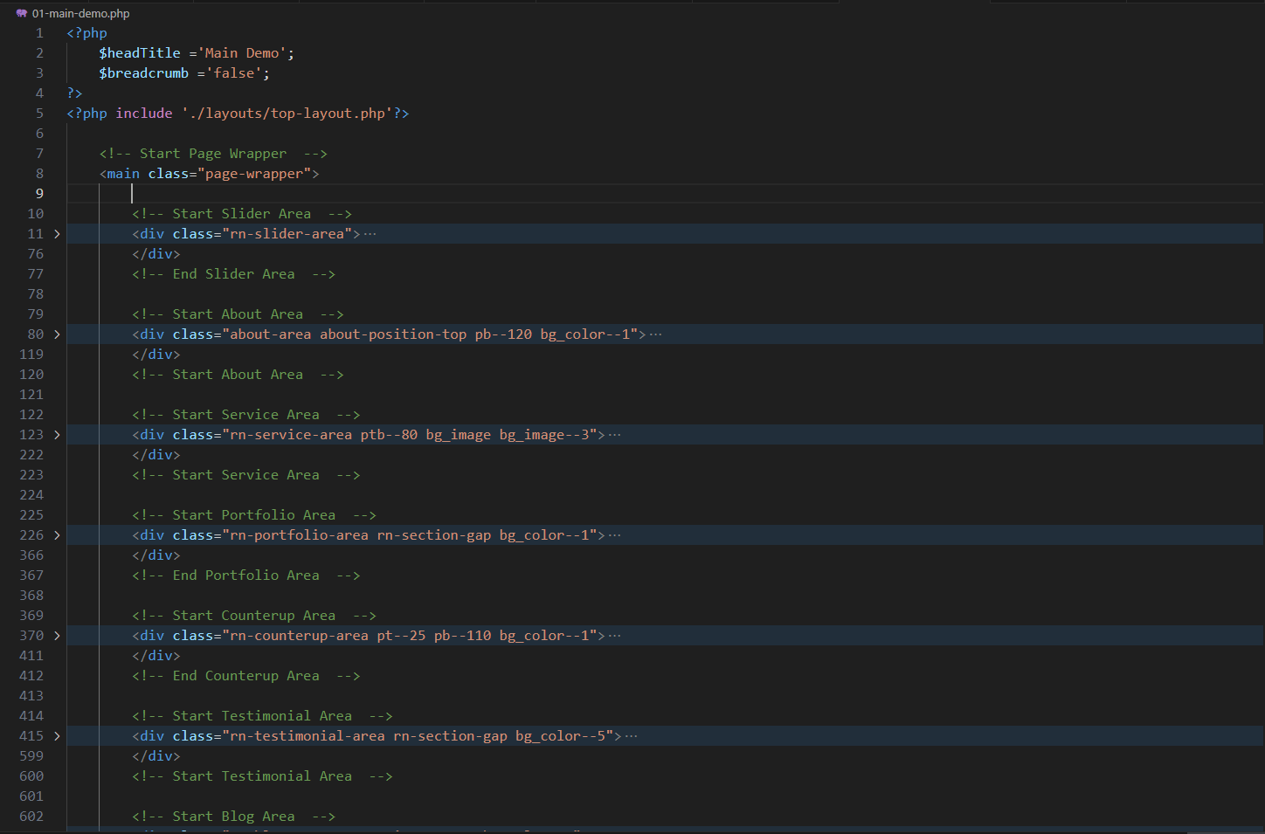Viewport: 1265px width, 834px height.
Task: Place cursor on the $headTitle variable
Action: pyautogui.click(x=140, y=53)
